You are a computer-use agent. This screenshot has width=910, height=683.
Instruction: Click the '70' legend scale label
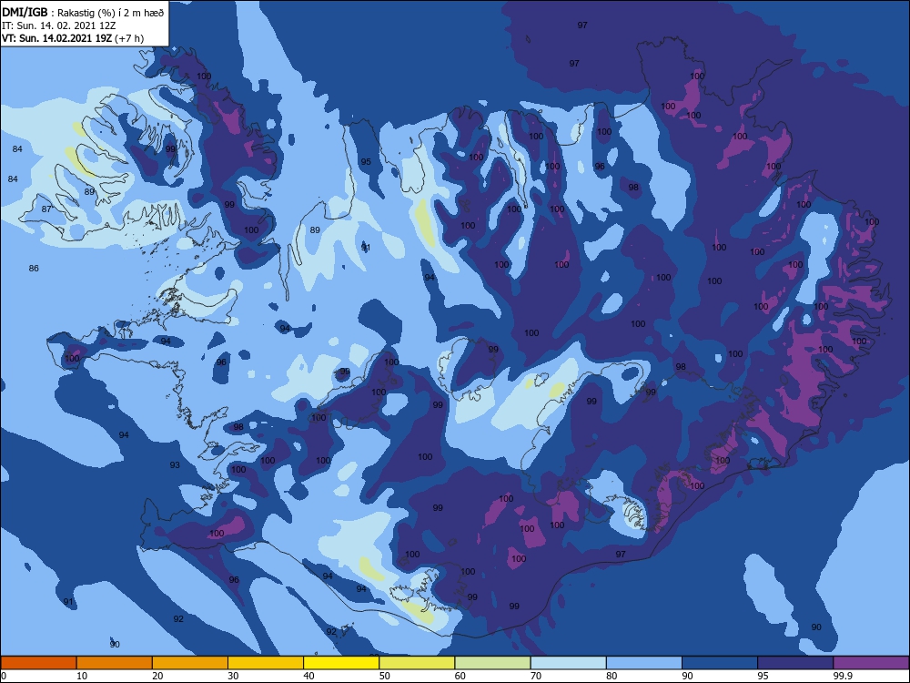pos(536,676)
